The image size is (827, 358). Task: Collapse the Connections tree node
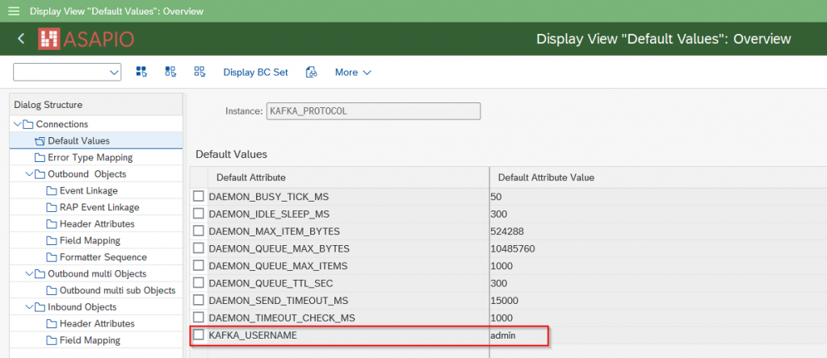coord(18,124)
